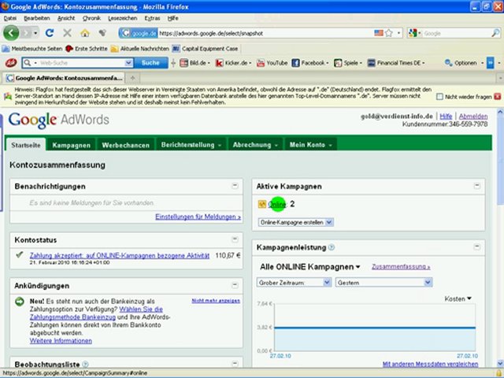Screen dimensions: 504x378
Task: Collapse the Aktive Kampagnen panel
Action: [477, 186]
